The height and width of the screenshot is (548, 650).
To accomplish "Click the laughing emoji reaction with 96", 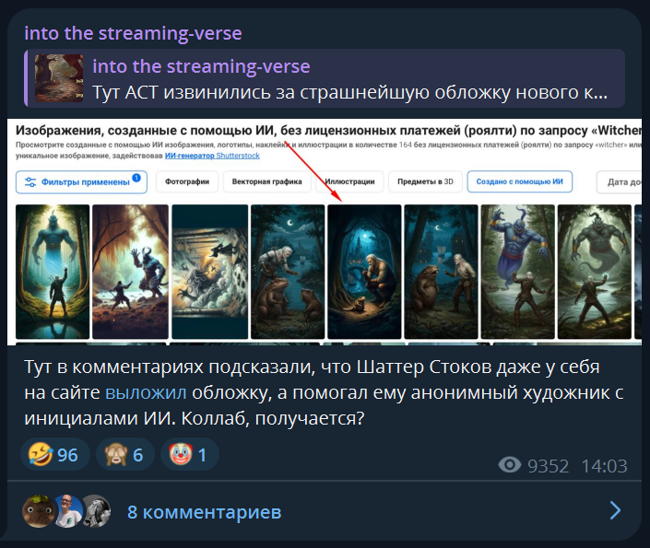I will pyautogui.click(x=54, y=454).
